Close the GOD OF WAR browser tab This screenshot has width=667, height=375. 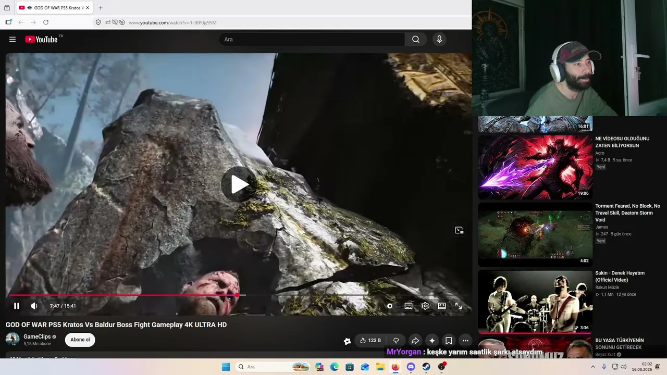88,8
